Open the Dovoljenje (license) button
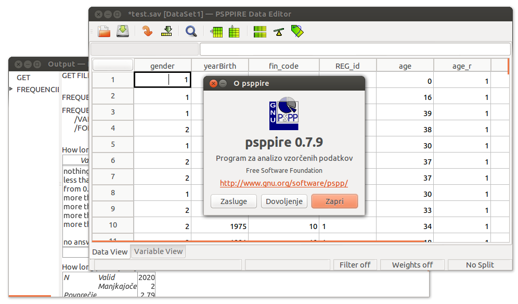The width and height of the screenshot is (518, 304). pyautogui.click(x=284, y=201)
